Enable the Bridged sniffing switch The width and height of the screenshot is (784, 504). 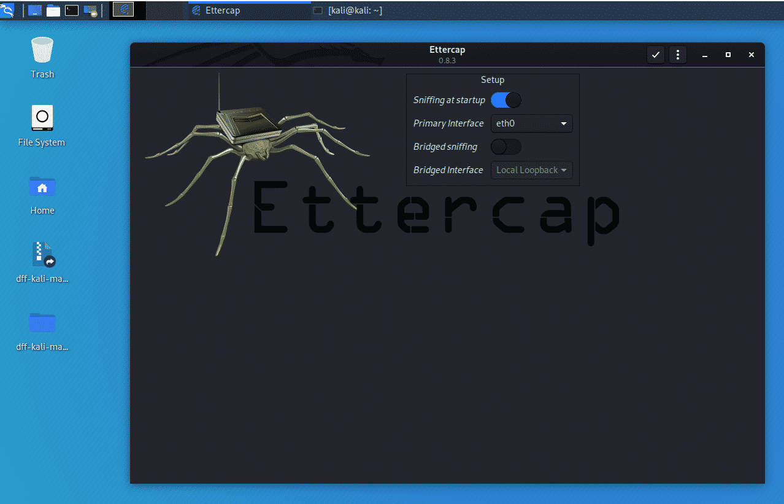pyautogui.click(x=506, y=147)
